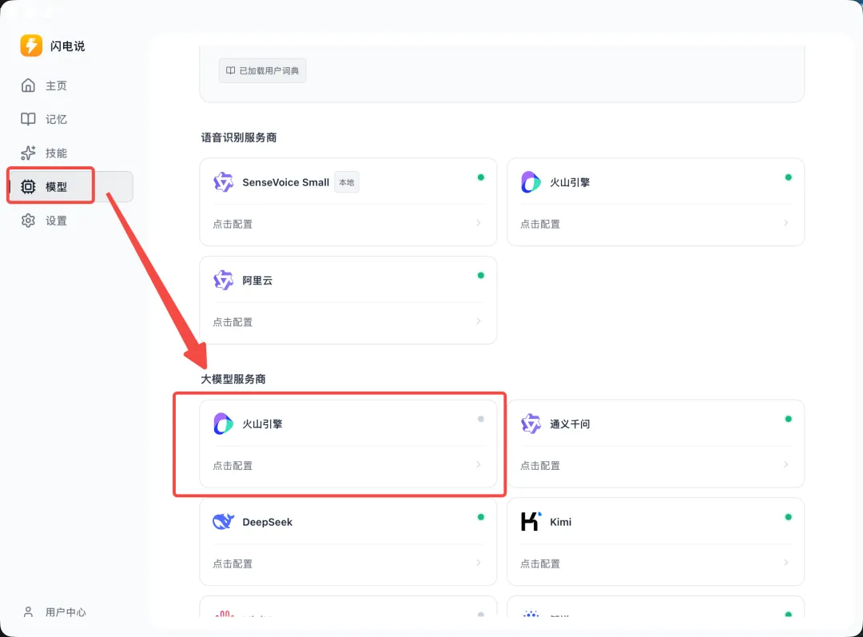Click the gear icon beside 设置

click(28, 221)
